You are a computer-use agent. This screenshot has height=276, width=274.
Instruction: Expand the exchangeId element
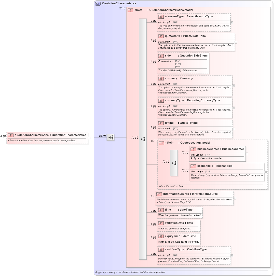point(265,172)
